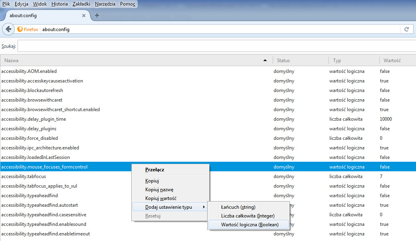Open the Historia menu
The image size is (416, 241).
click(x=59, y=4)
